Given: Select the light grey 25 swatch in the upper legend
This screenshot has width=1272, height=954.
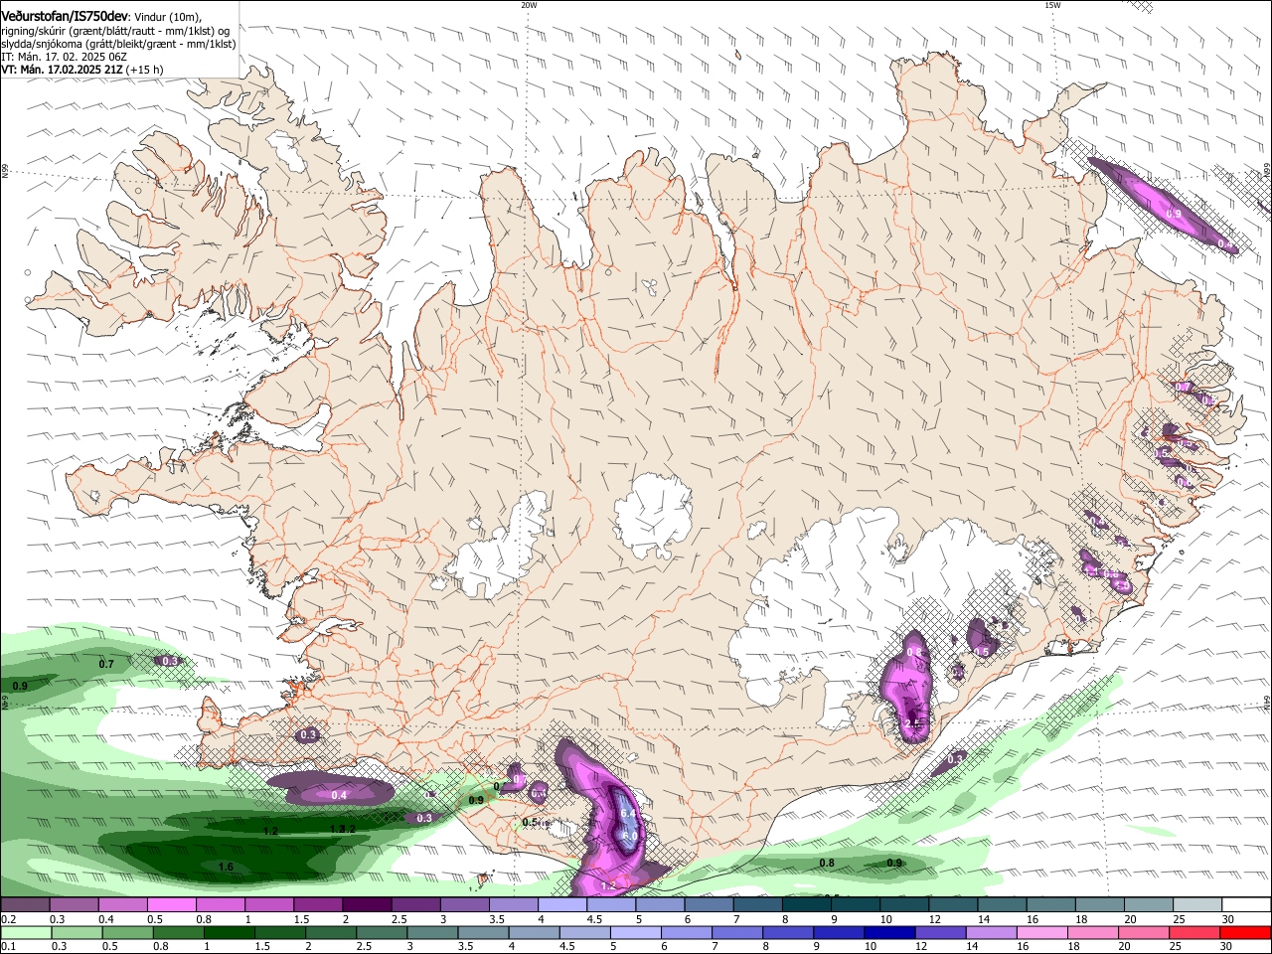Looking at the screenshot, I should [x=1197, y=905].
